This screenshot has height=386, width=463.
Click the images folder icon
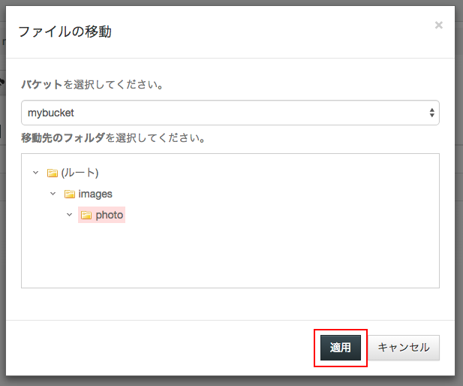[x=70, y=195]
